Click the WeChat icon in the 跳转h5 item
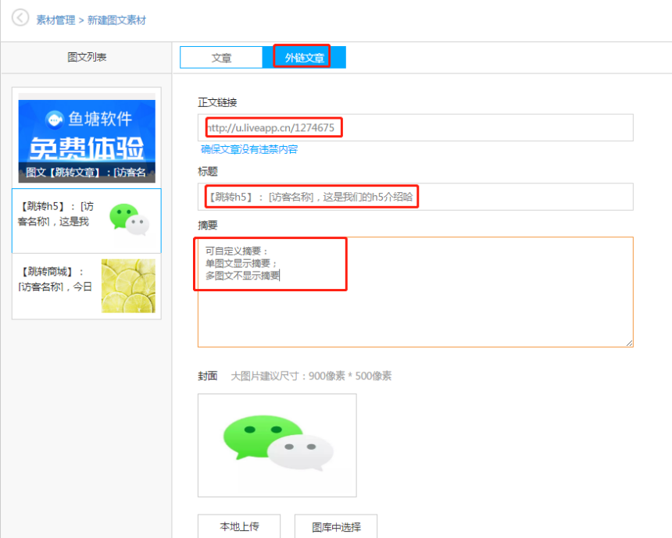This screenshot has height=538, width=672. pyautogui.click(x=129, y=219)
